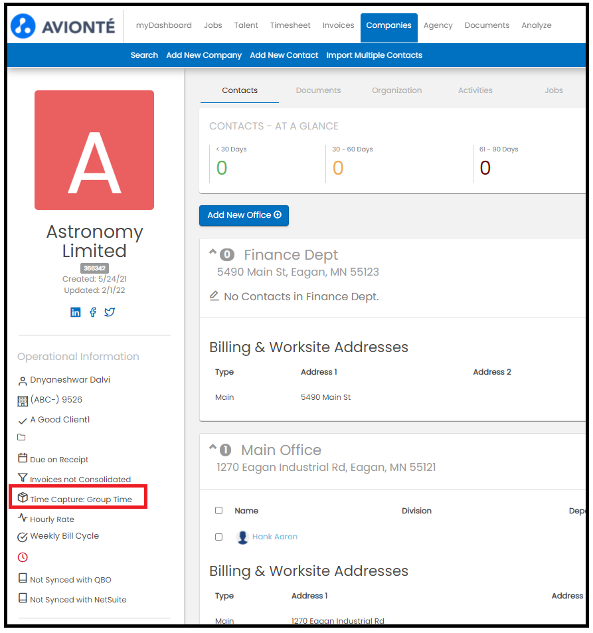
Task: Click the cycle icon beside Weekly Bill Cycle
Action: [x=23, y=537]
